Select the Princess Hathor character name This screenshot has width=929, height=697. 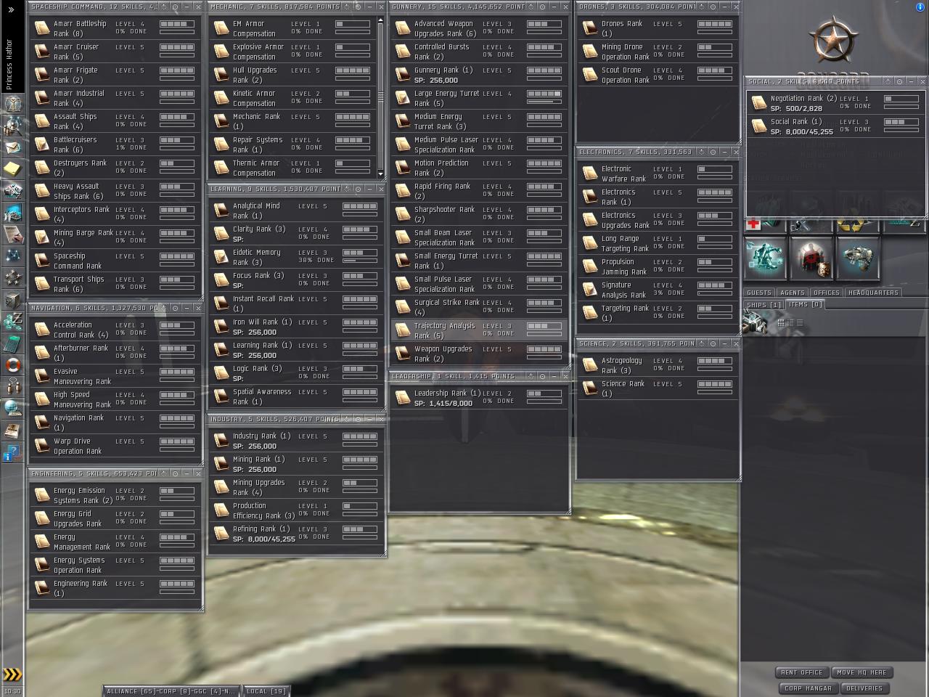click(9, 65)
